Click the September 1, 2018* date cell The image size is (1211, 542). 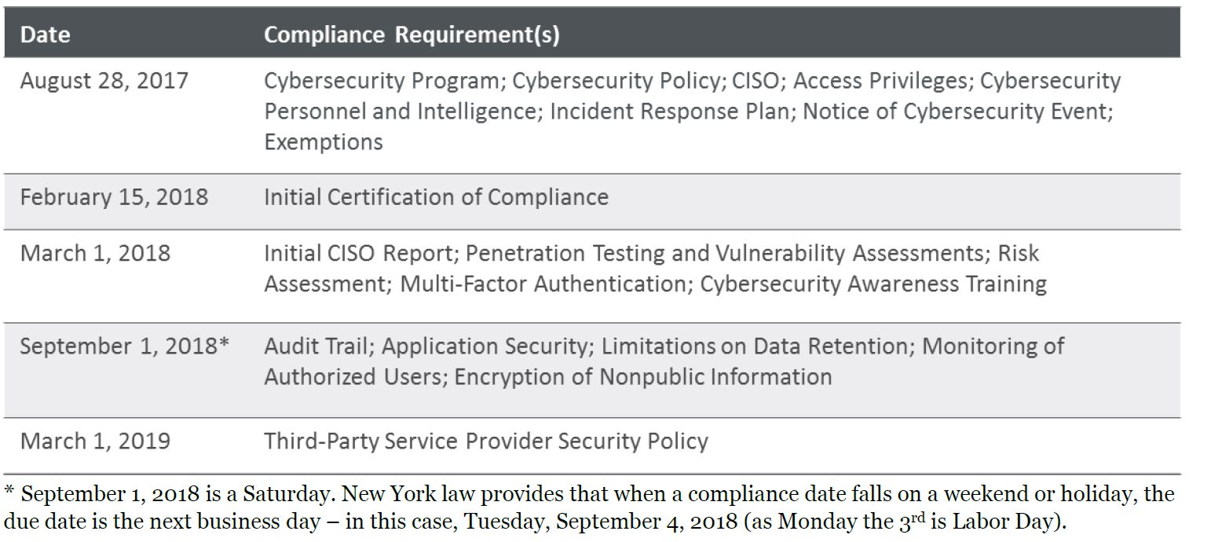124,346
